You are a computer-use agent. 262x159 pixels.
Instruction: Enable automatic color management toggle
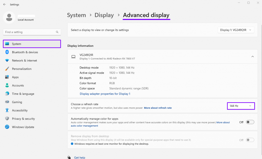click(250, 122)
